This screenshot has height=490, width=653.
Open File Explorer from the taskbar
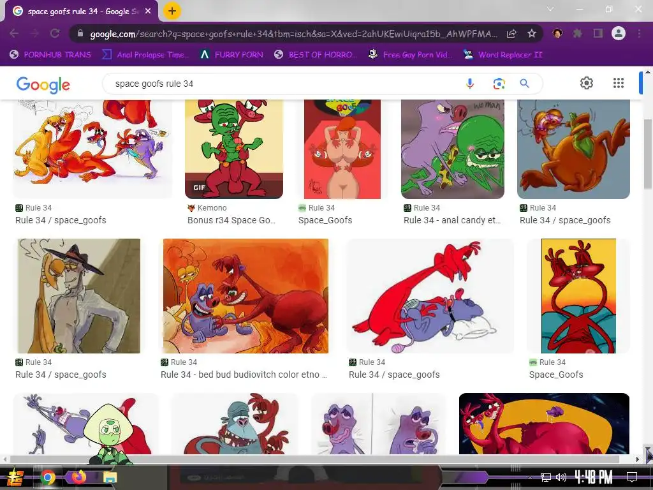(110, 477)
